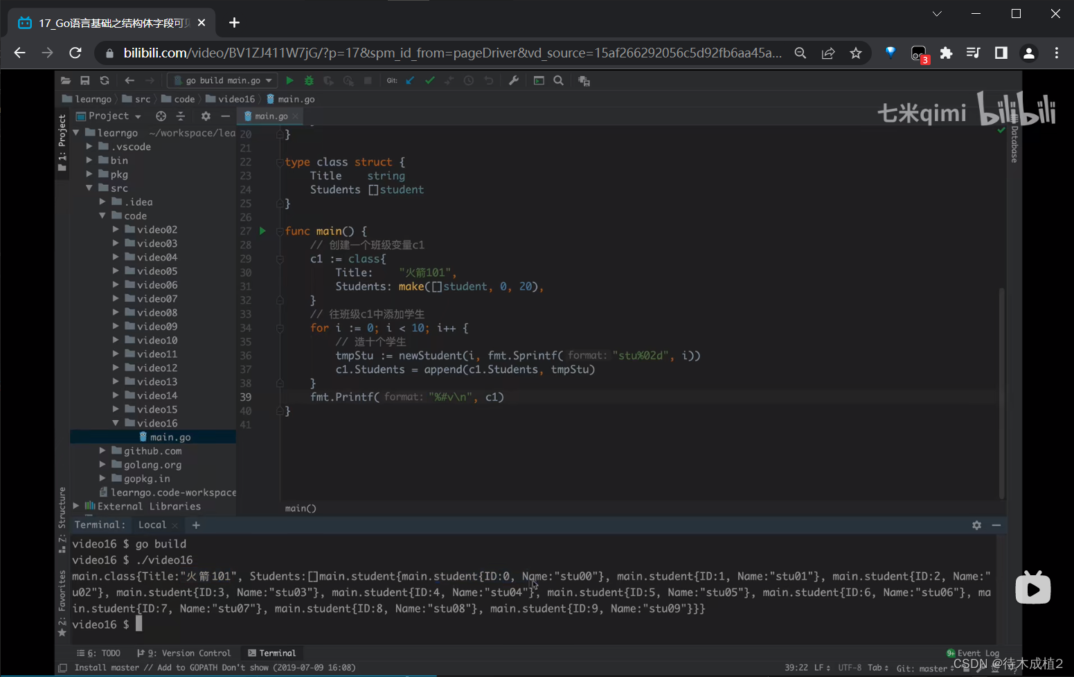The image size is (1074, 677).
Task: Click the Save All floppy disk icon
Action: pyautogui.click(x=85, y=80)
